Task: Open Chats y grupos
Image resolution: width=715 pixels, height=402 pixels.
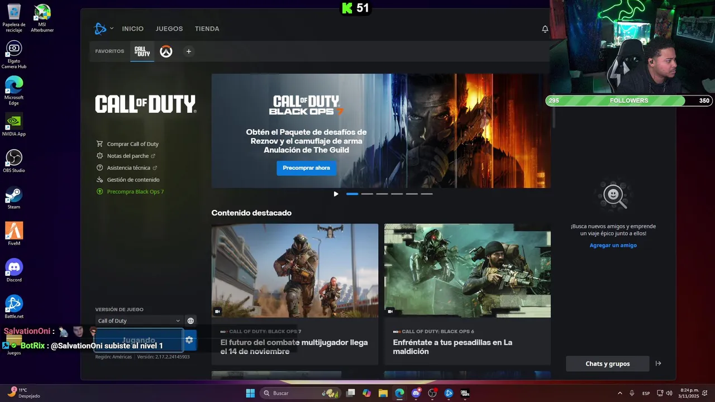Action: 608,363
